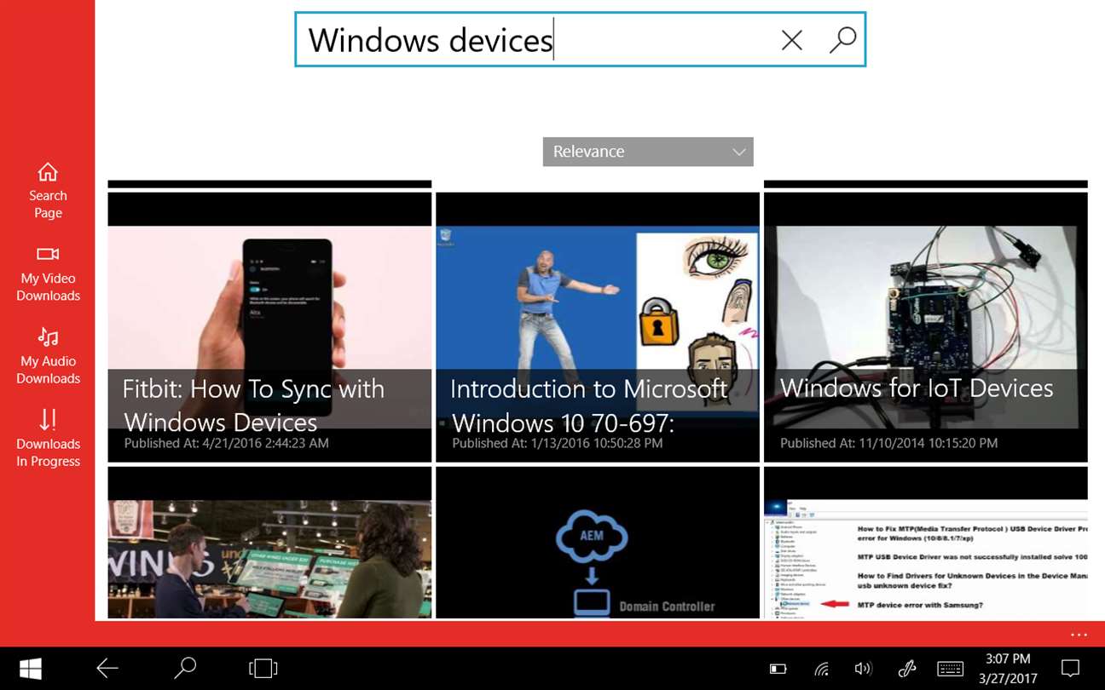Open 'Windows for IoT Devices' video tile

coord(926,327)
